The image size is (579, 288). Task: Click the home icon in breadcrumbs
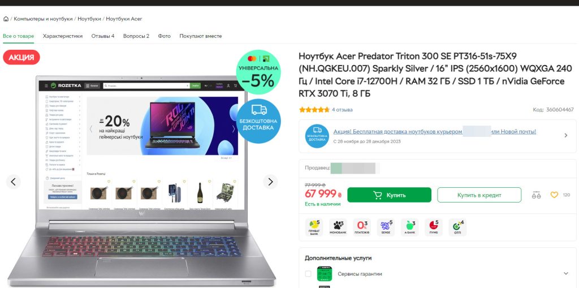(6, 19)
